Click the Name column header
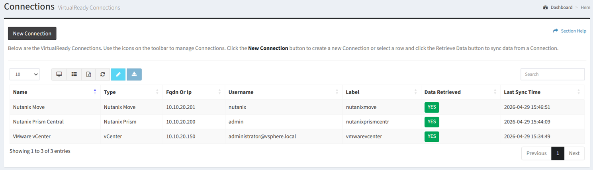Screen dimensions: 593x170 [x=55, y=92]
